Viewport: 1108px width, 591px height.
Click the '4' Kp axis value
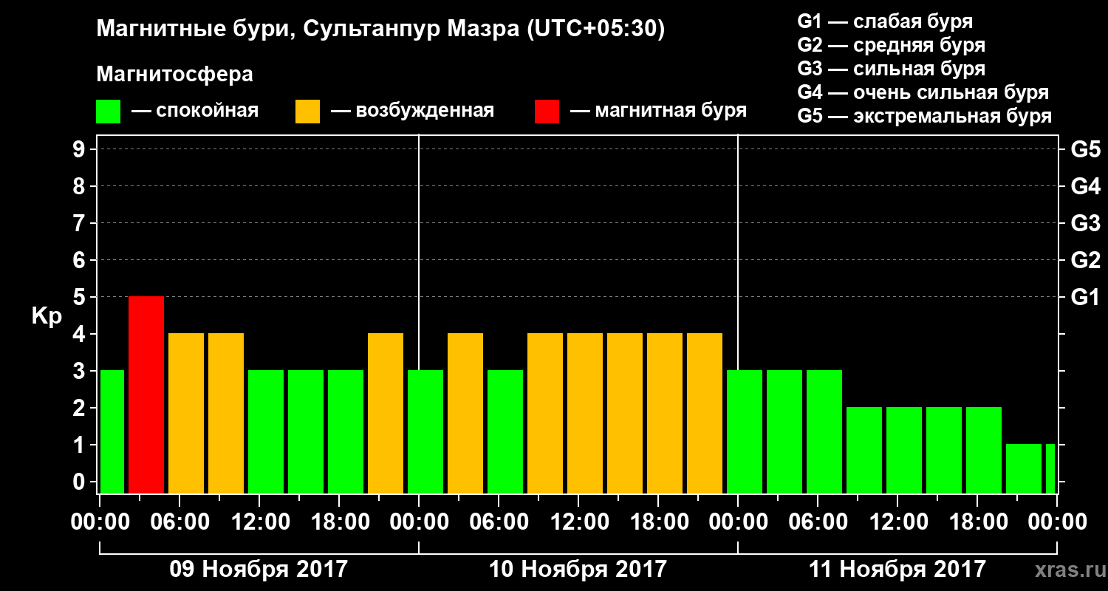point(81,334)
